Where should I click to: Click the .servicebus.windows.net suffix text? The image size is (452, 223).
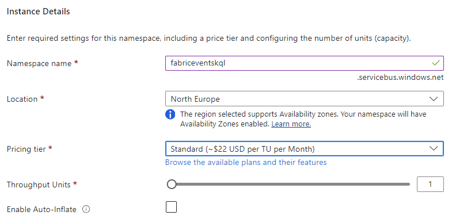click(x=400, y=78)
